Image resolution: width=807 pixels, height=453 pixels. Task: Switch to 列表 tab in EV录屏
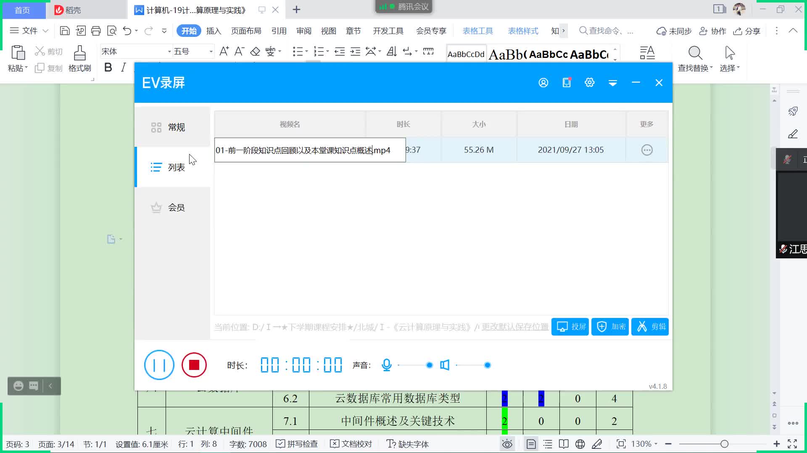click(x=172, y=167)
